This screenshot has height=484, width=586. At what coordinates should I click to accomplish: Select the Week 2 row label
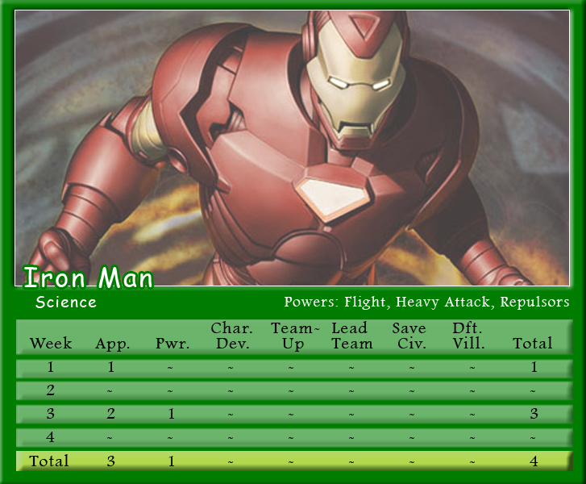pos(51,390)
